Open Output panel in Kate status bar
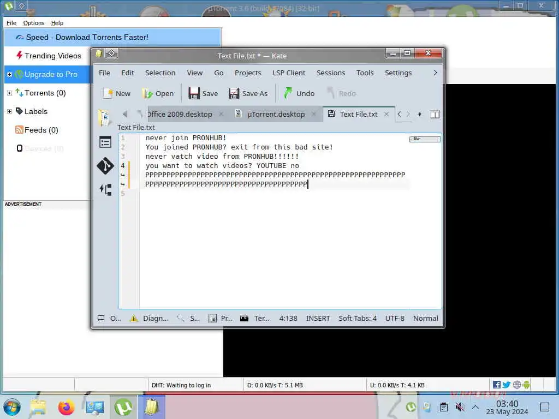Screen dimensions: 559x419 (x=109, y=318)
